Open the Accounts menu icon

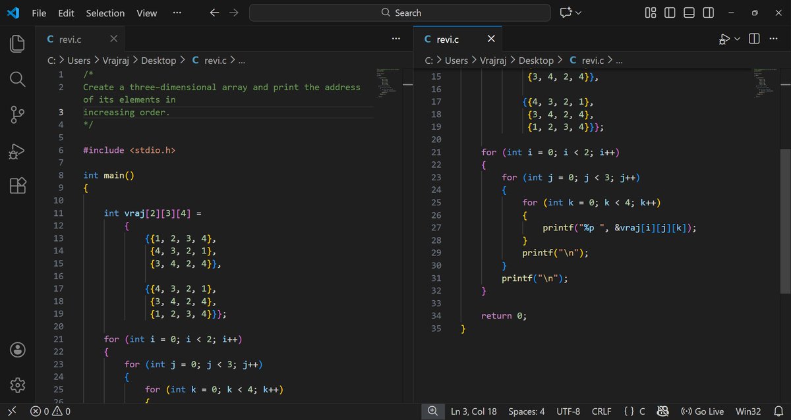click(x=18, y=349)
